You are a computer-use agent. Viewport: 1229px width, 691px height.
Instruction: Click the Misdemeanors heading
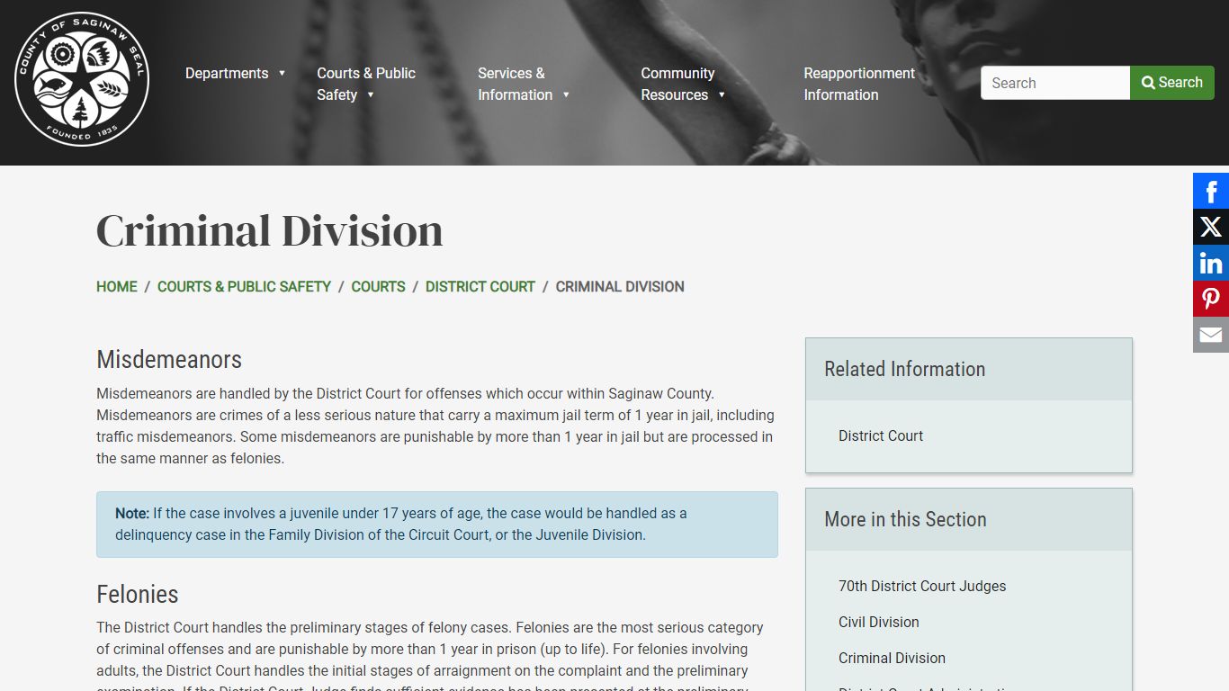coord(169,359)
